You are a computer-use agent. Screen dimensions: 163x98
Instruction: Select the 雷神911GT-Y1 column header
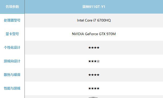[x=94, y=7]
